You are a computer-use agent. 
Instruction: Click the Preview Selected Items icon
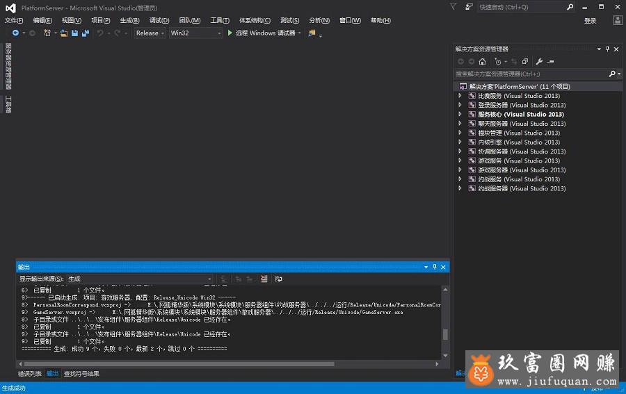coord(551,61)
